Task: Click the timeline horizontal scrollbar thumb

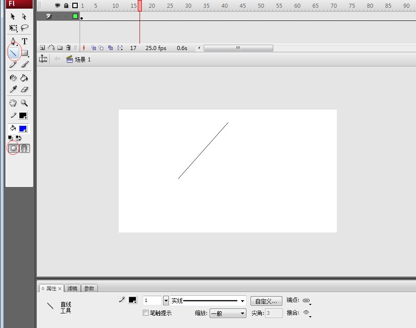Action: pos(238,48)
